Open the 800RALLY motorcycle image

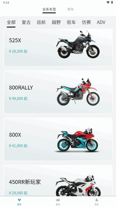(x=78, y=92)
